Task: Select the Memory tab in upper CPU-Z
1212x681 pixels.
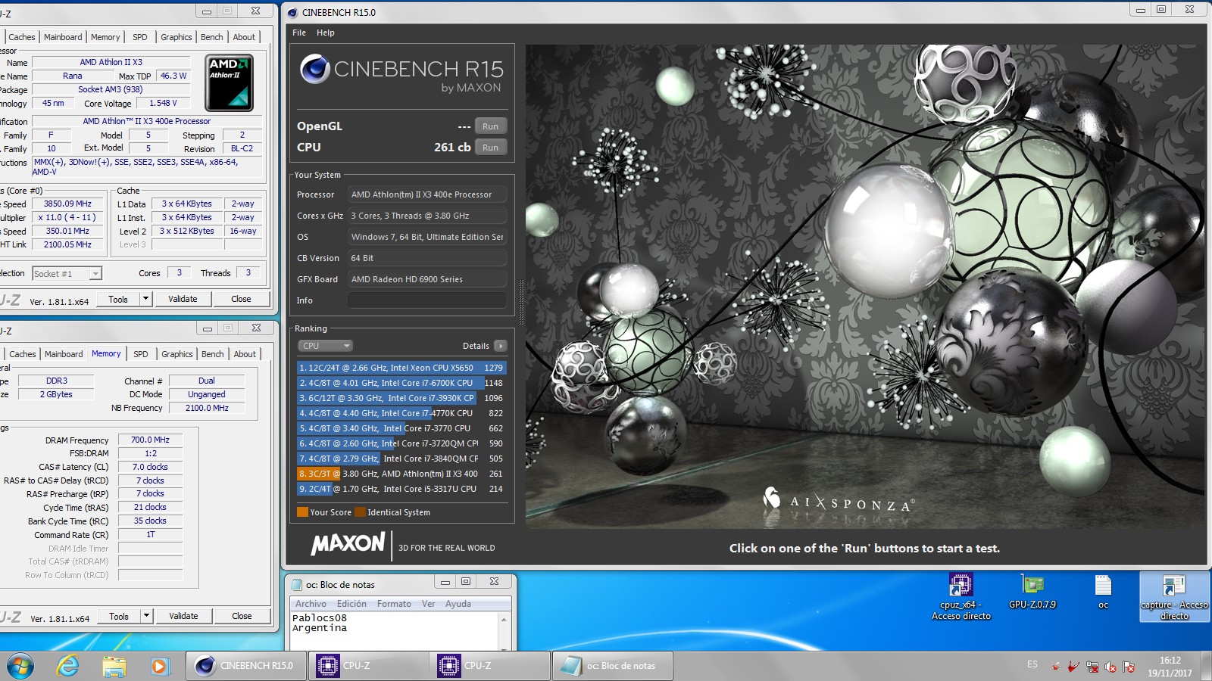Action: pyautogui.click(x=105, y=37)
